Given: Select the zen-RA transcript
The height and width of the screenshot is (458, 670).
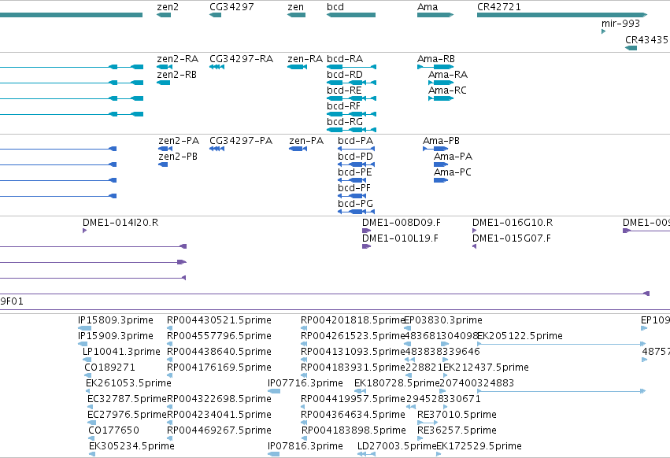Looking at the screenshot, I should coord(298,67).
